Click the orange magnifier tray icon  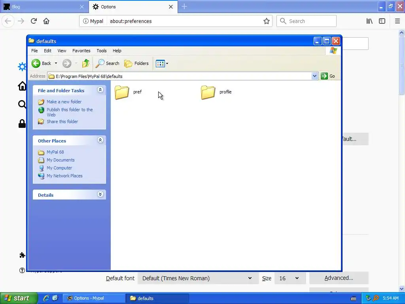click(x=376, y=298)
